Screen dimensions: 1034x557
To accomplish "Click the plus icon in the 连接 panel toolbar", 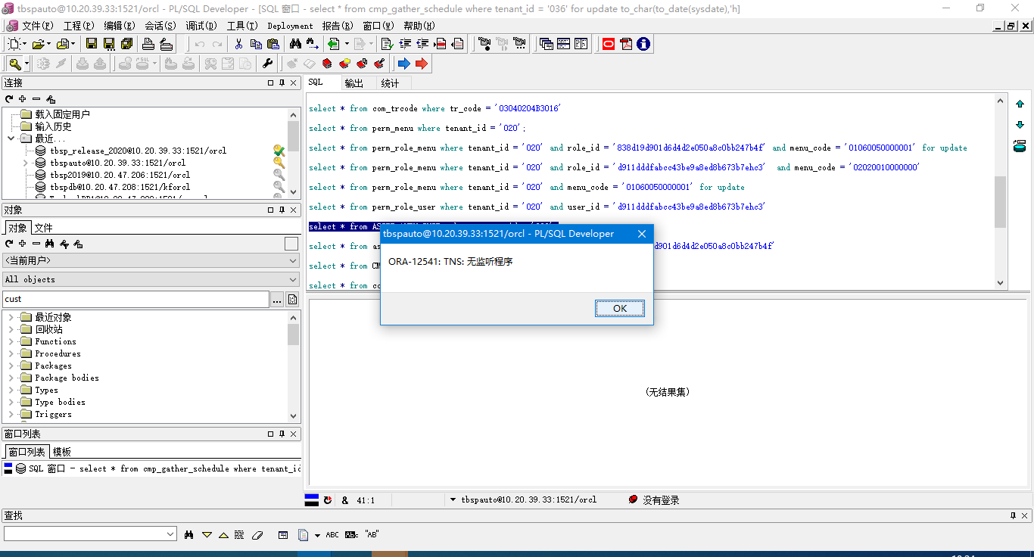I will pyautogui.click(x=23, y=99).
